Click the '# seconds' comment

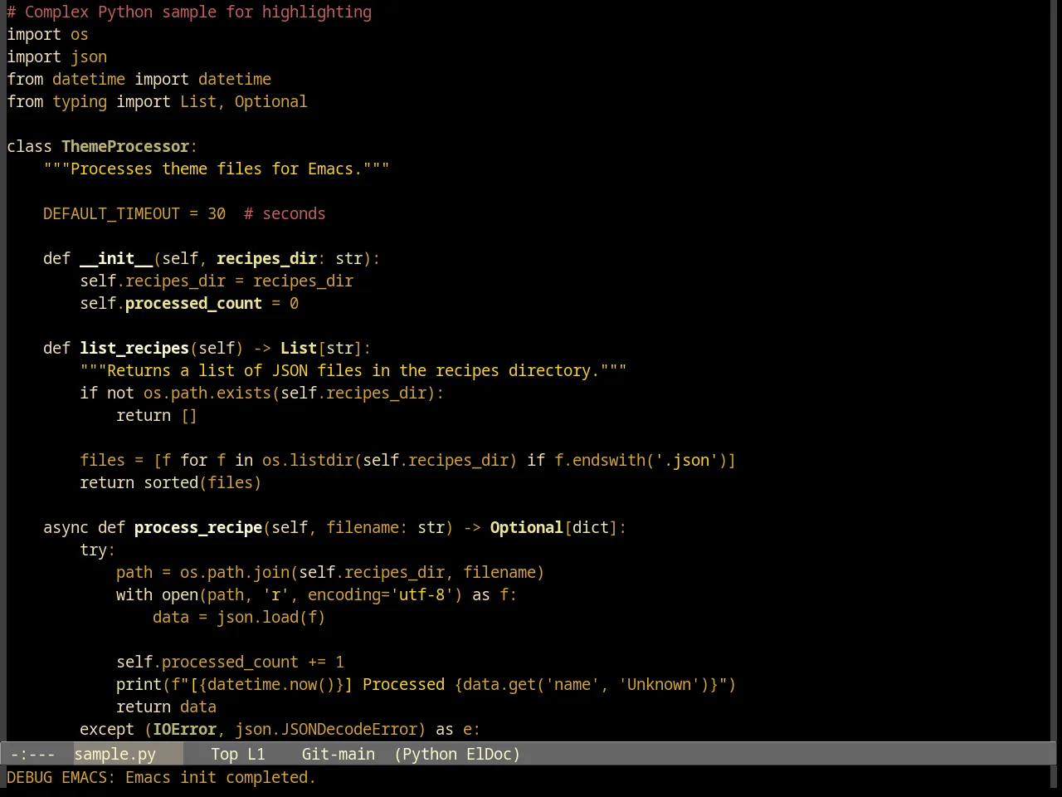[285, 213]
